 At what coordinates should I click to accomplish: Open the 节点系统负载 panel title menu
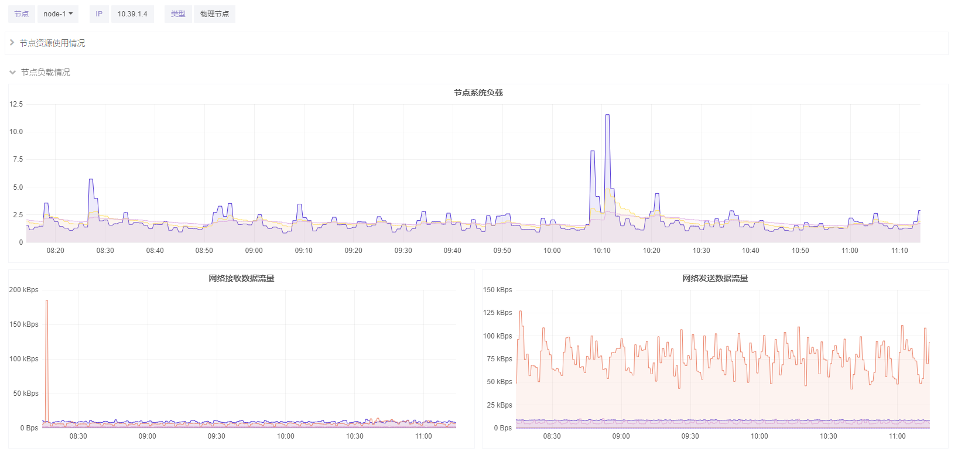478,93
